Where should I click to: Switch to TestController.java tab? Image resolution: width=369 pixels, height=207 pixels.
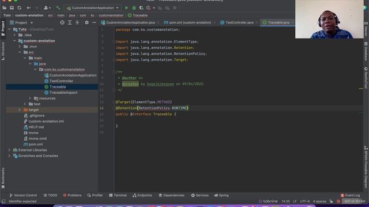[x=239, y=22]
